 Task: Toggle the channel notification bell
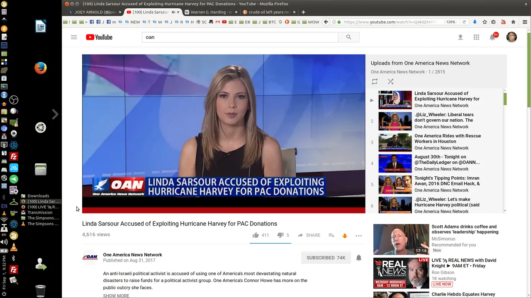click(359, 257)
